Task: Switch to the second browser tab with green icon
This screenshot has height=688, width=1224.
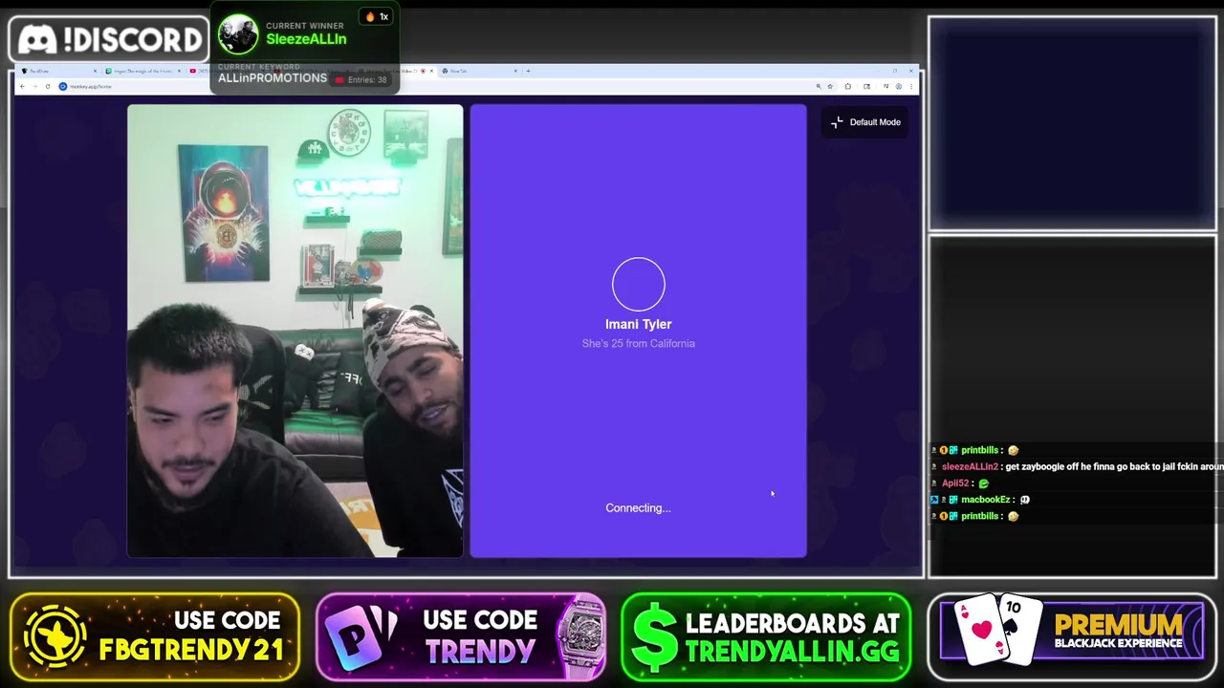Action: (143, 71)
